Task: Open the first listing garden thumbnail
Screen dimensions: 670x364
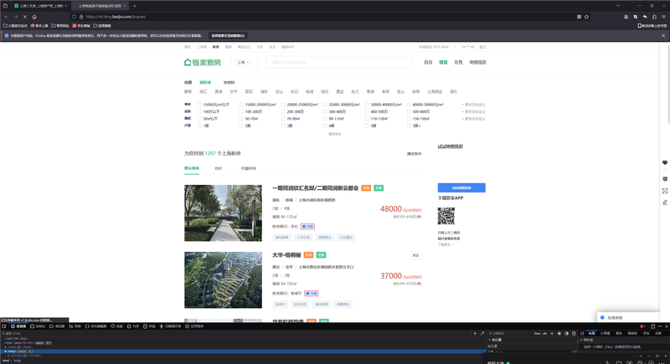Action: tap(223, 213)
